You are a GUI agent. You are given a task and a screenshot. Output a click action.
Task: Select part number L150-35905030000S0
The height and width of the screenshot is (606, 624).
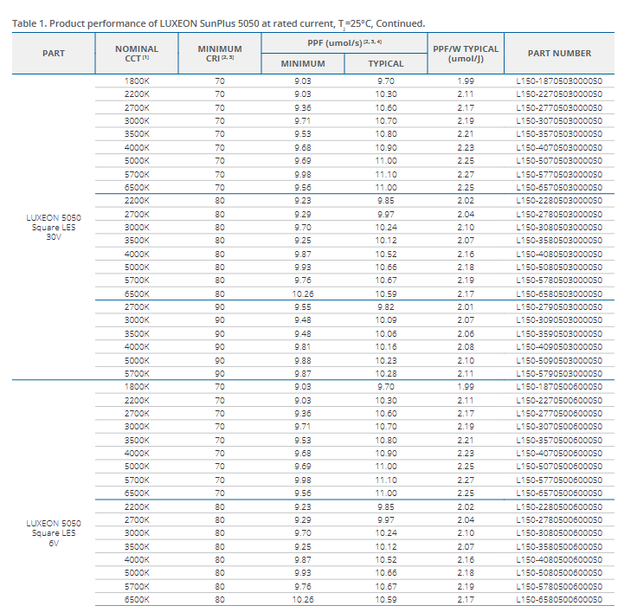[x=559, y=333]
